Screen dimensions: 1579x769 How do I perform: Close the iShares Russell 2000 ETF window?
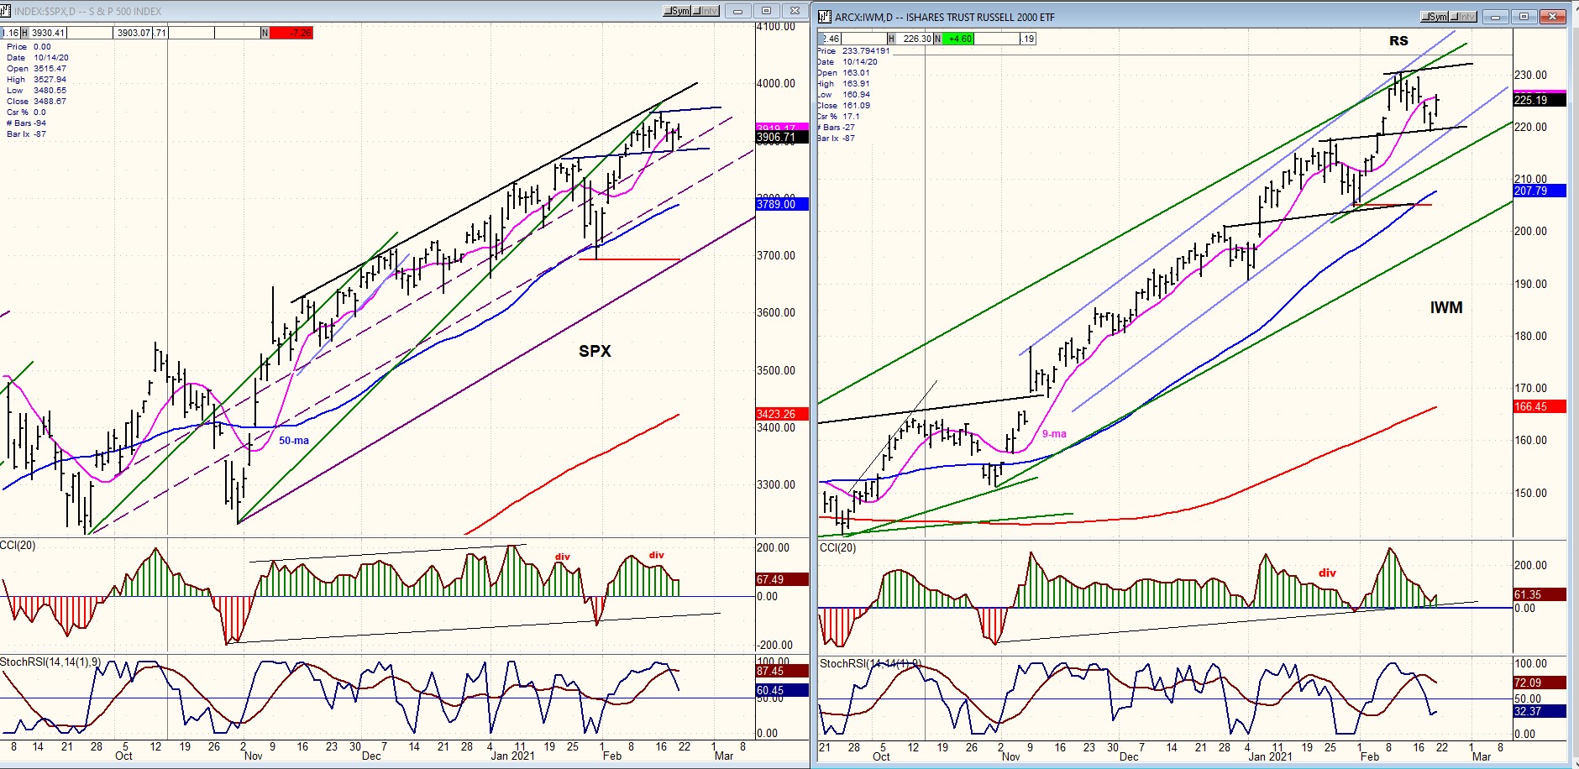tap(1553, 17)
